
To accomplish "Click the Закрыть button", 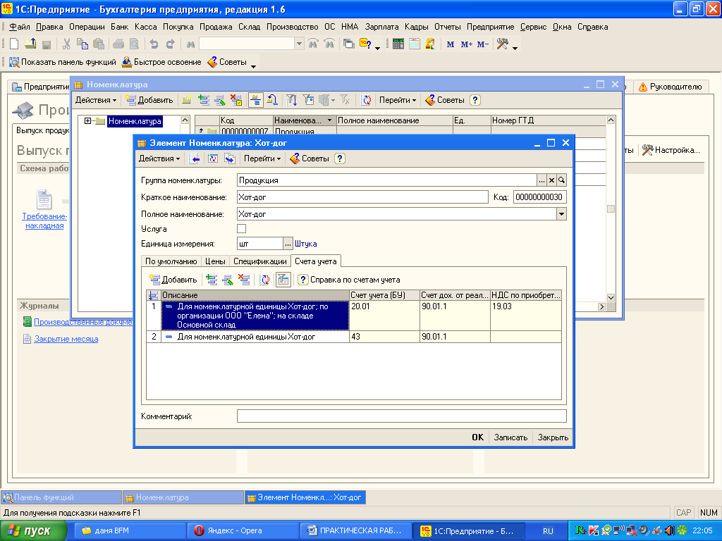I will (x=553, y=437).
